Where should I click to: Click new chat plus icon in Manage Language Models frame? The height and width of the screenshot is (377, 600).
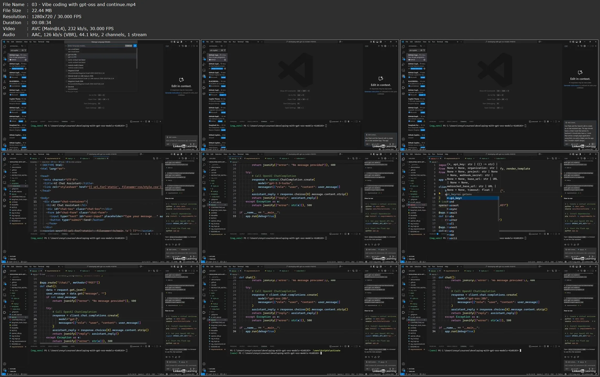click(x=179, y=46)
